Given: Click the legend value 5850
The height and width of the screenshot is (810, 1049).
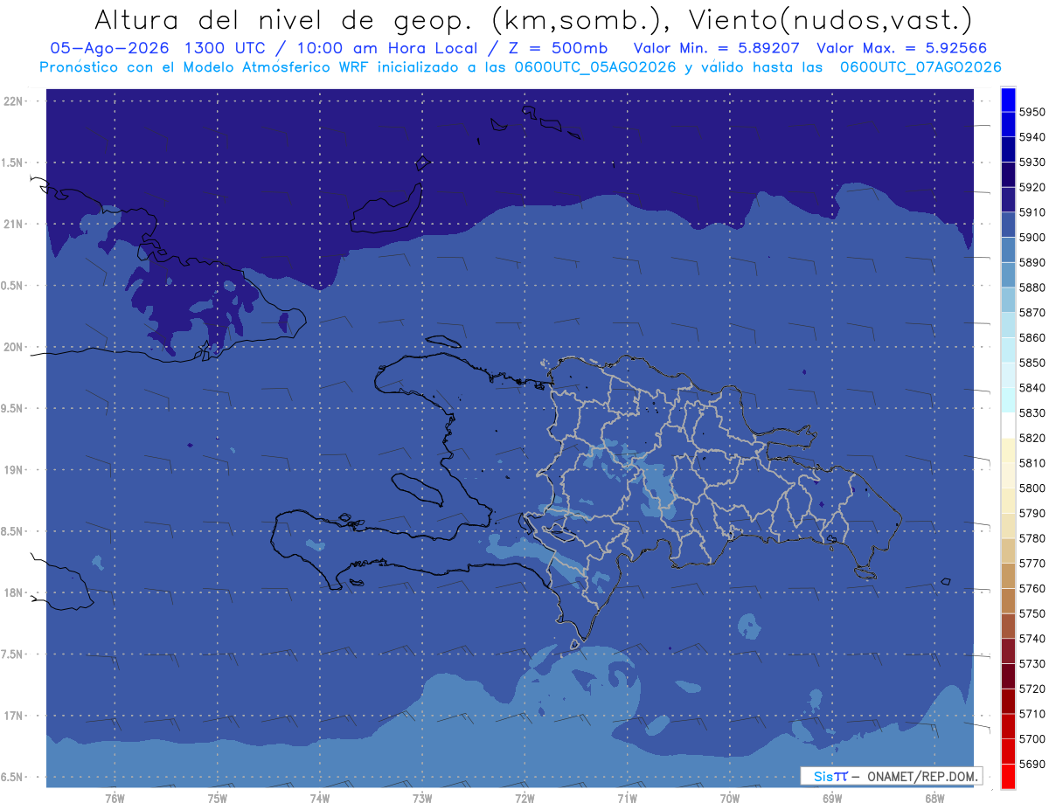Looking at the screenshot, I should 1032,363.
